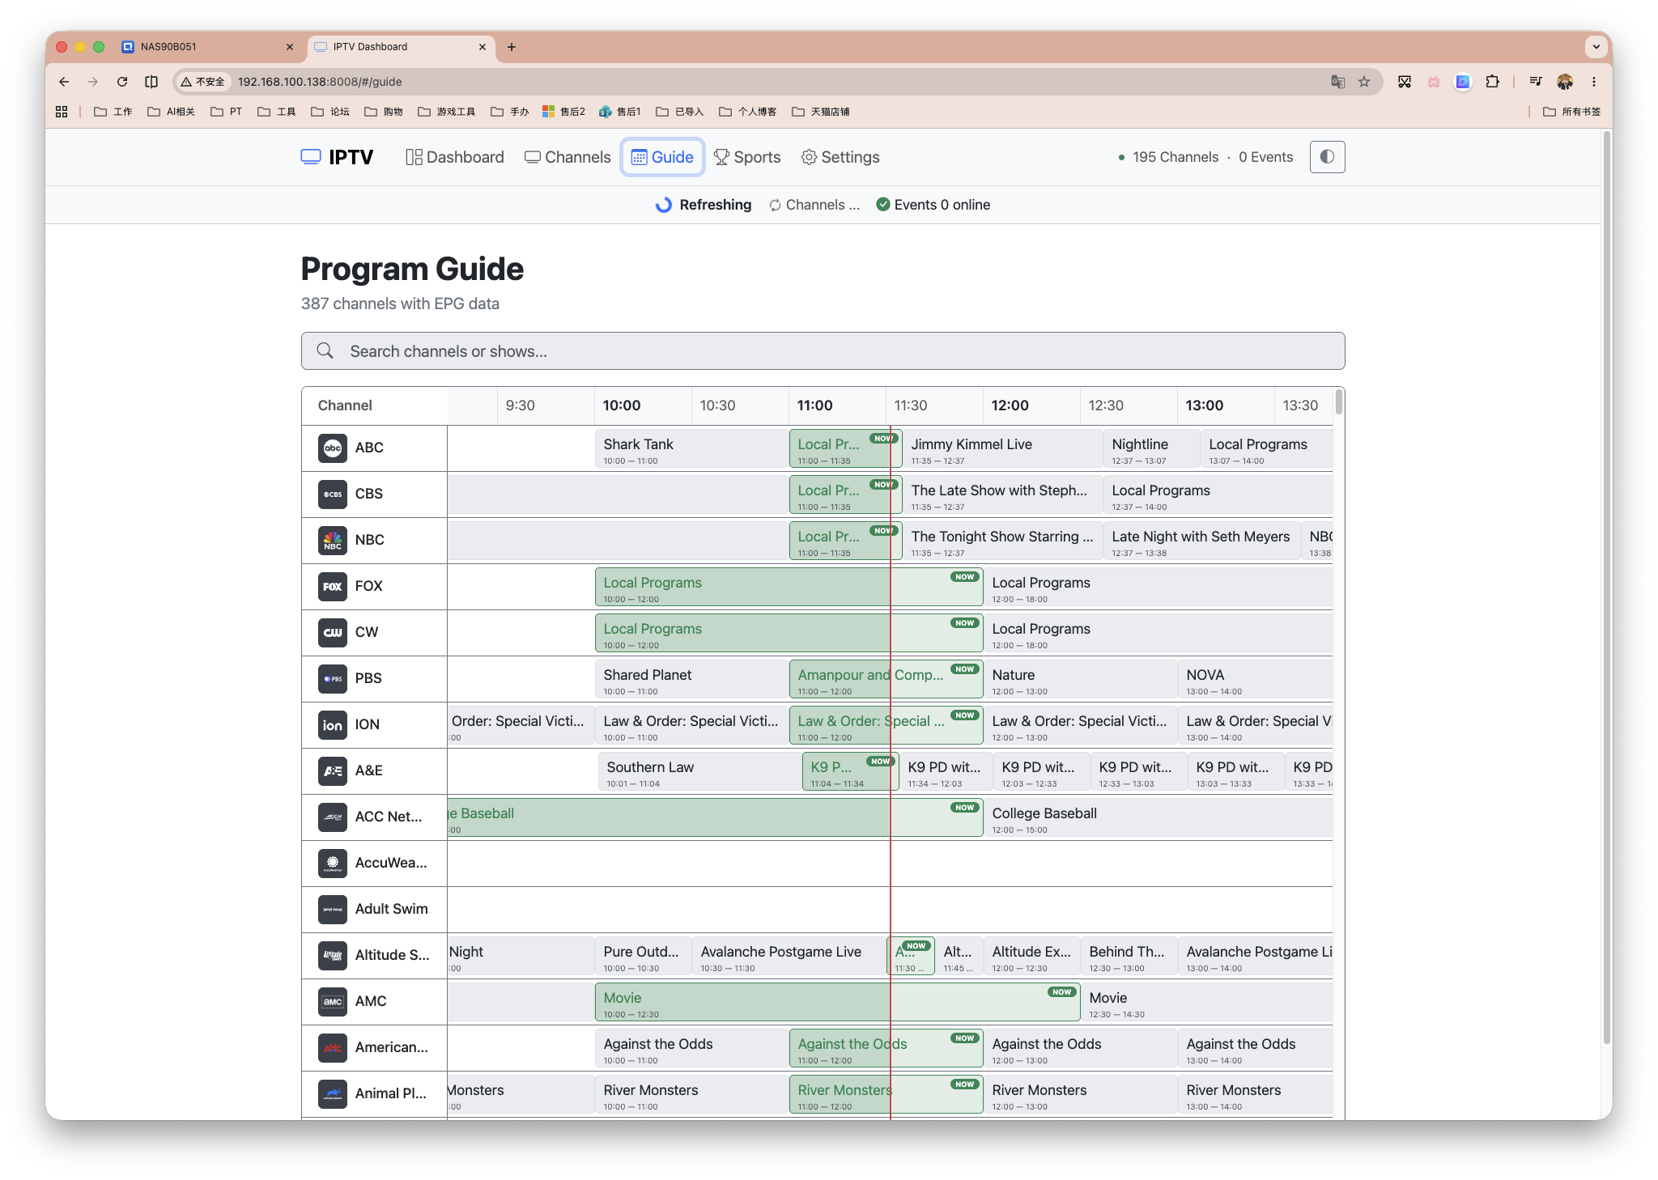Click the ACC Network logo icon
The height and width of the screenshot is (1180, 1658).
tap(333, 817)
